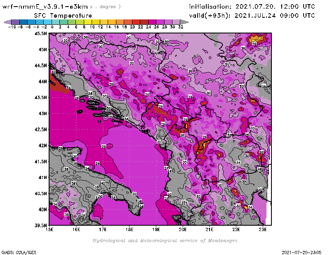Click the '15E' longitude axis label
This screenshot has width=330, height=255.
(49, 229)
